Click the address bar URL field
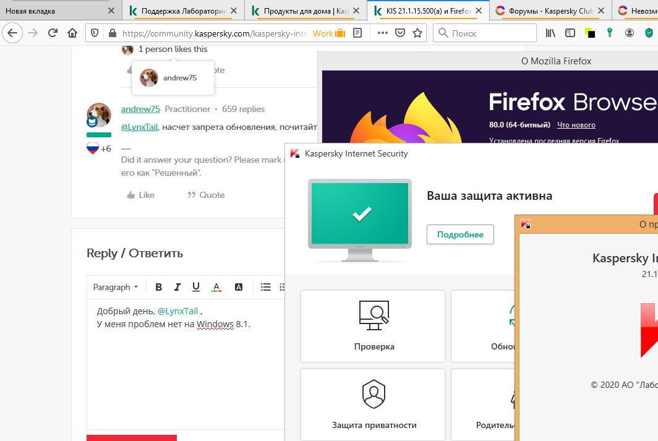658x441 pixels. point(214,33)
